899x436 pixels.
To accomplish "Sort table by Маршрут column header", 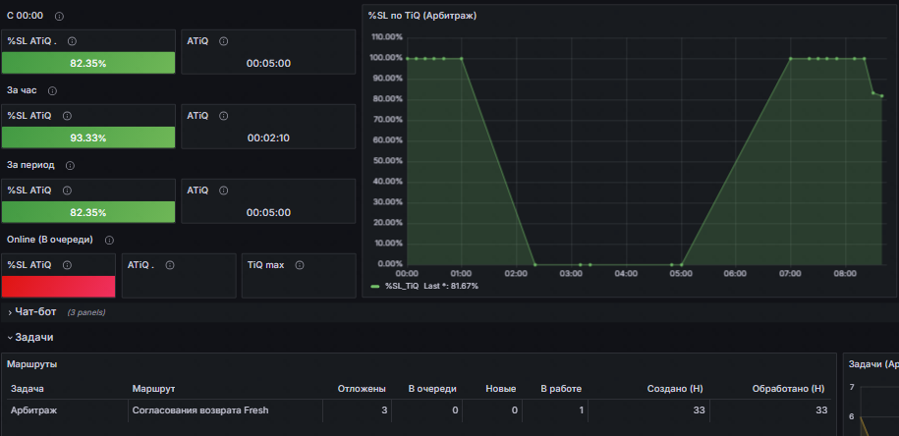I will 153,389.
